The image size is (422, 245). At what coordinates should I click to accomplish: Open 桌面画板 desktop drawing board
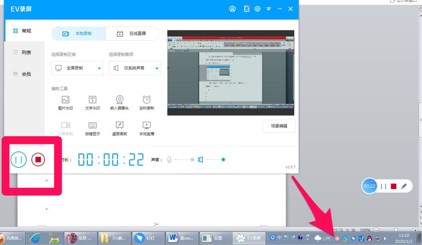[x=120, y=128]
